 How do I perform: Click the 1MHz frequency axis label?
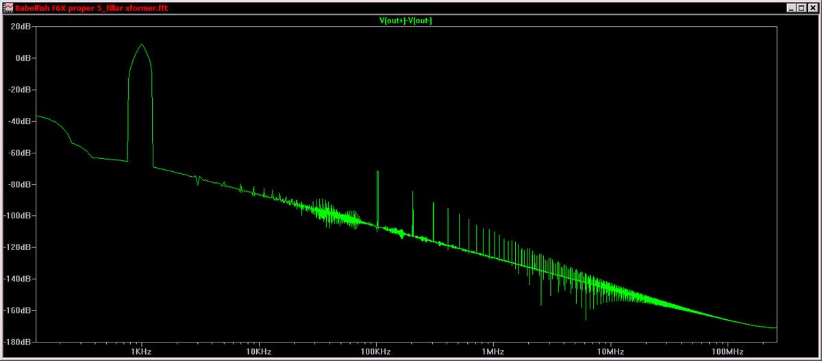[x=493, y=352]
